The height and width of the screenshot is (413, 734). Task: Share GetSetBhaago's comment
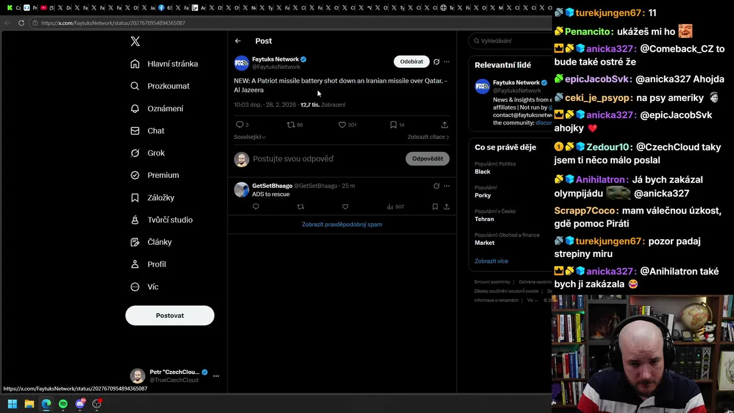(x=447, y=206)
